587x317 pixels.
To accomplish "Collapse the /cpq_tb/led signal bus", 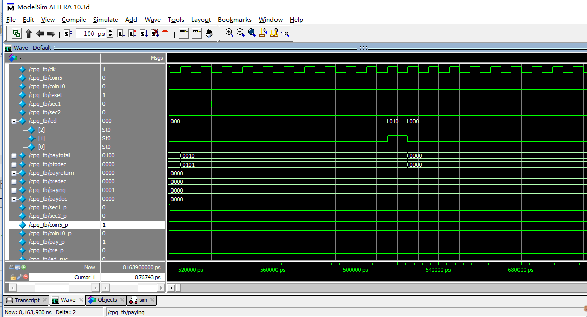I will tap(14, 121).
